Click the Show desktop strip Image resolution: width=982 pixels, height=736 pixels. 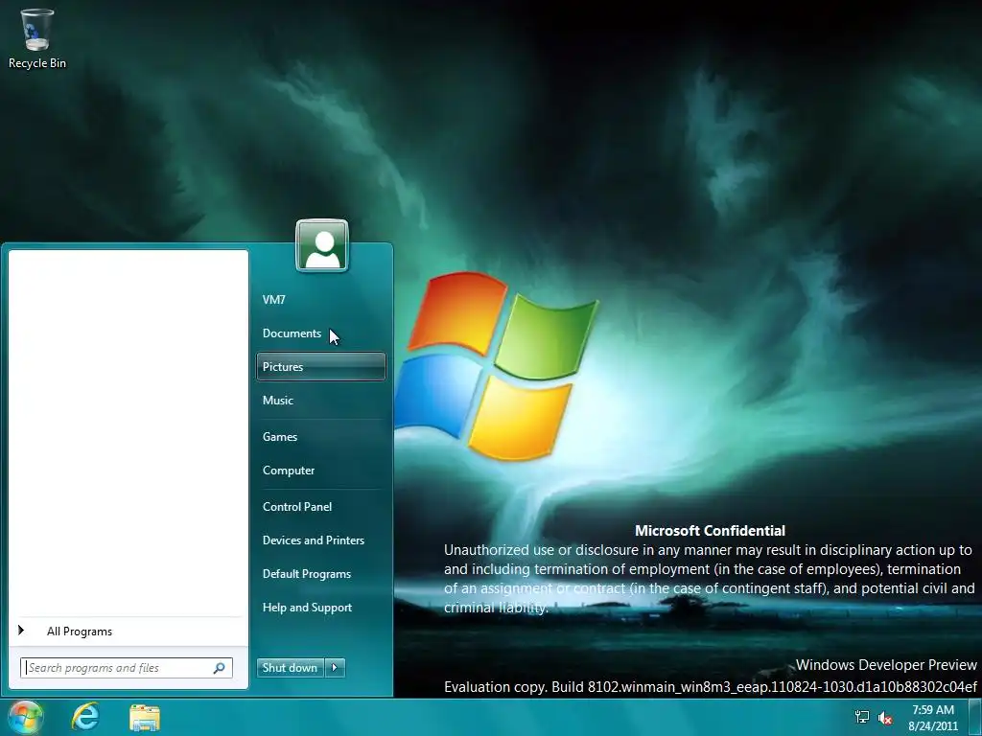[x=975, y=717]
